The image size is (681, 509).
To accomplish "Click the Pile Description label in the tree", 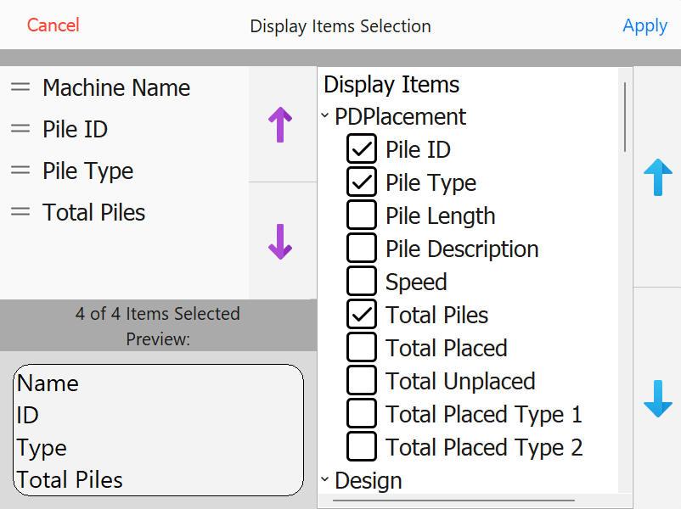I will (x=462, y=249).
